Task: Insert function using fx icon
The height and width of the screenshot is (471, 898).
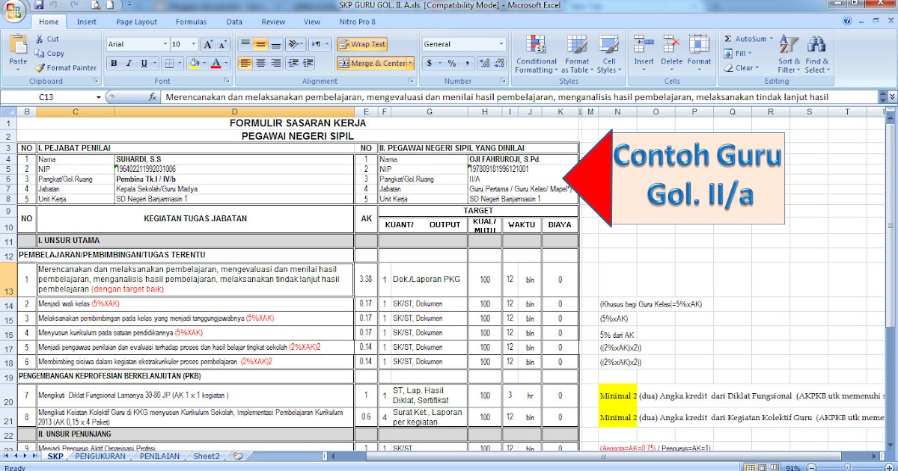Action: point(152,96)
